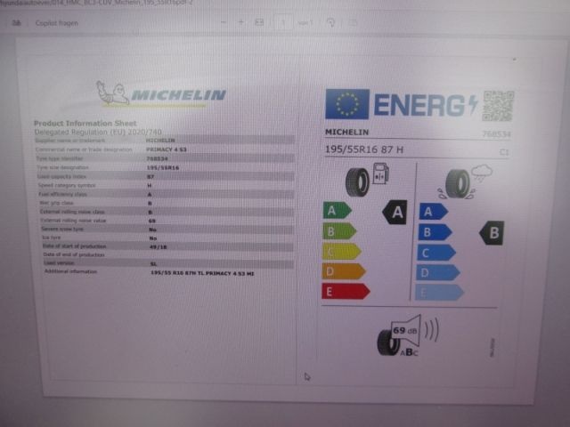
Task: Click the Michelin logo in the document
Action: (x=161, y=93)
